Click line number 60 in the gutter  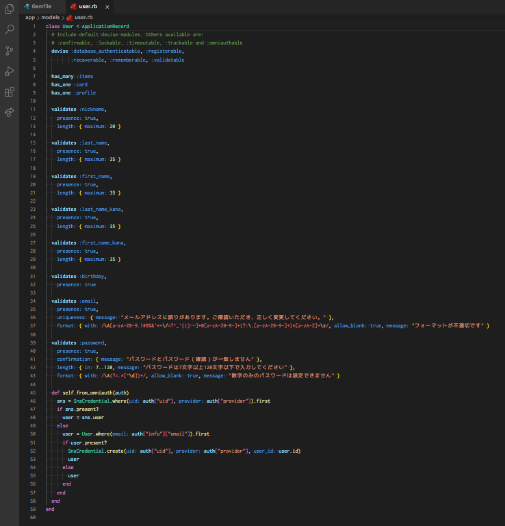pos(33,517)
